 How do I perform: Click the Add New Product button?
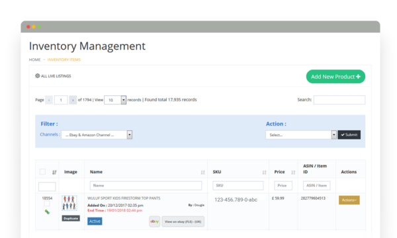pos(335,77)
